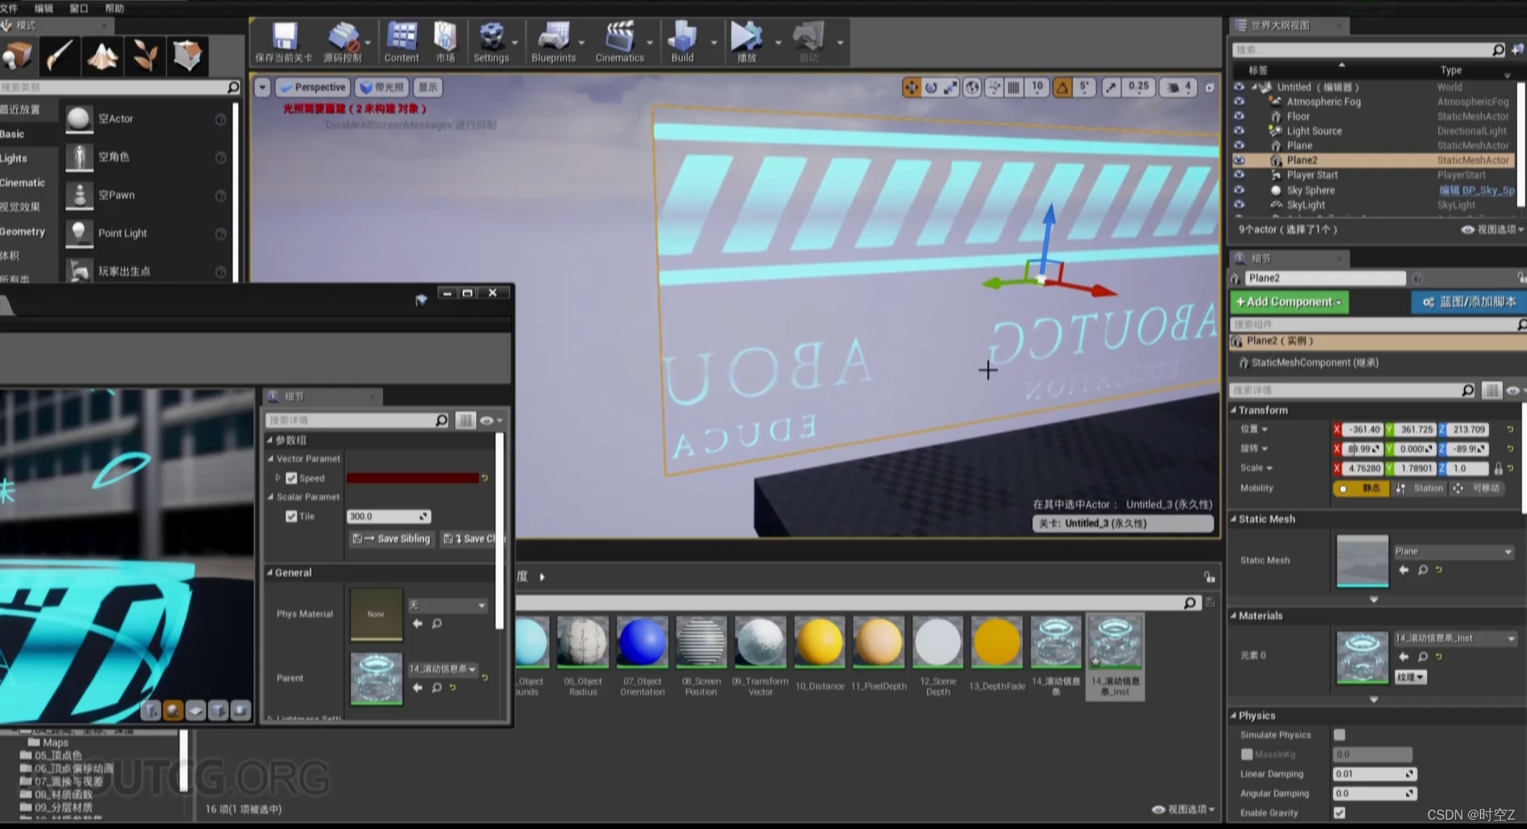Click the Save Sibling button
Viewport: 1527px width, 829px height.
click(x=392, y=538)
